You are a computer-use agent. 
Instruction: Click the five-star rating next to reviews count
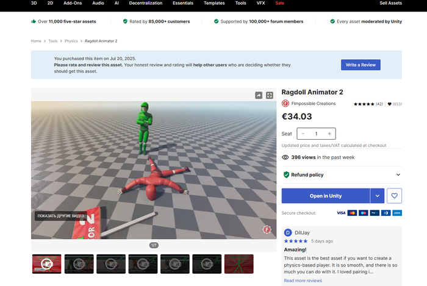click(364, 104)
